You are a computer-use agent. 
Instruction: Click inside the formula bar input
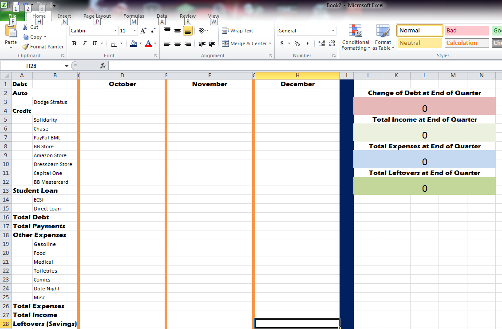[304, 66]
